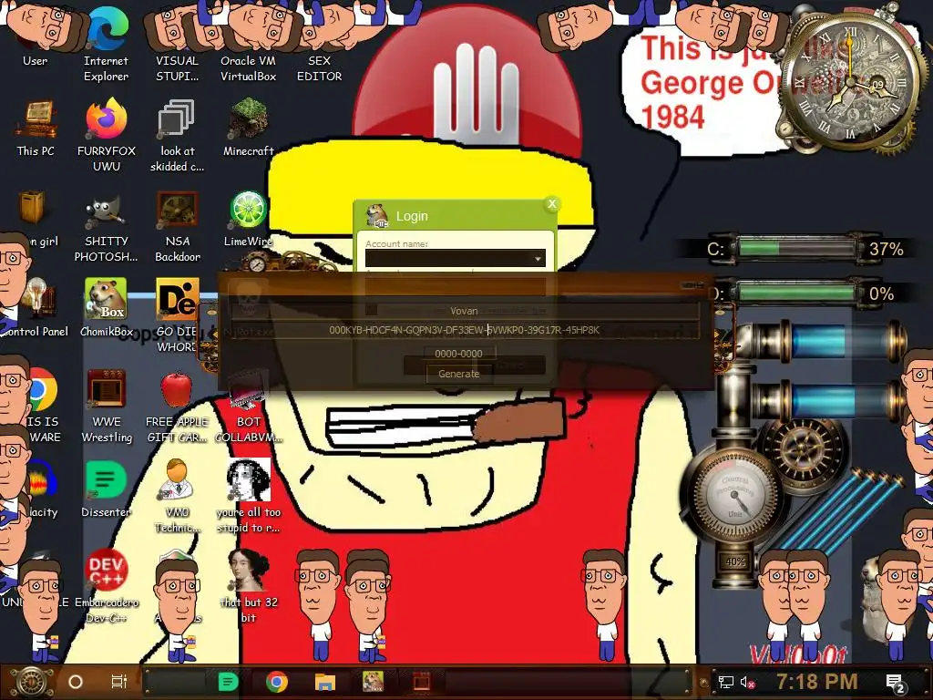
Task: Open the 'that but 32 bit' icon
Action: tap(249, 586)
